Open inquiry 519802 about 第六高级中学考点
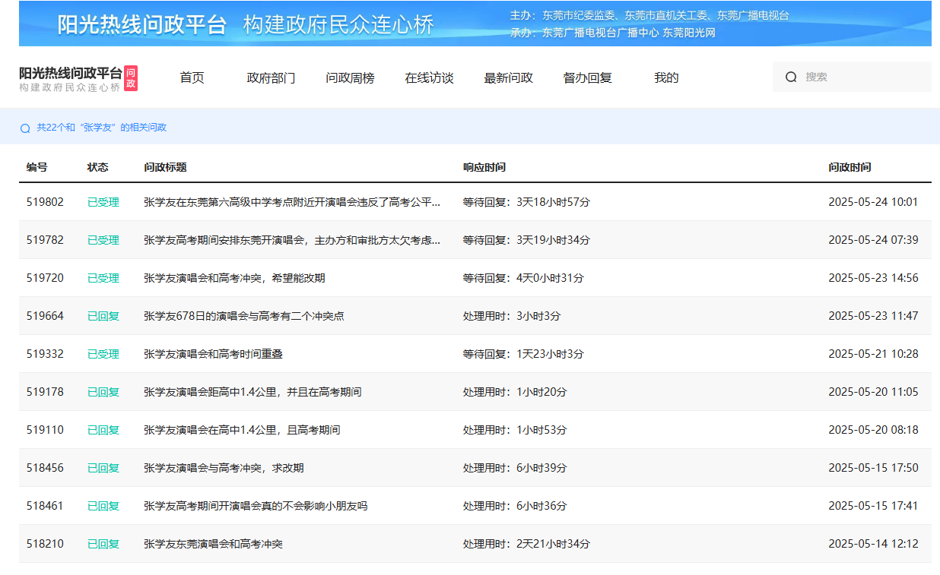940x575 pixels. (292, 202)
